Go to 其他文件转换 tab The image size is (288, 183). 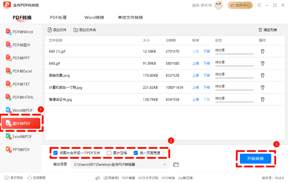click(x=131, y=18)
